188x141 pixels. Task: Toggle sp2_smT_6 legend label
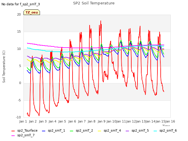coord(168,130)
